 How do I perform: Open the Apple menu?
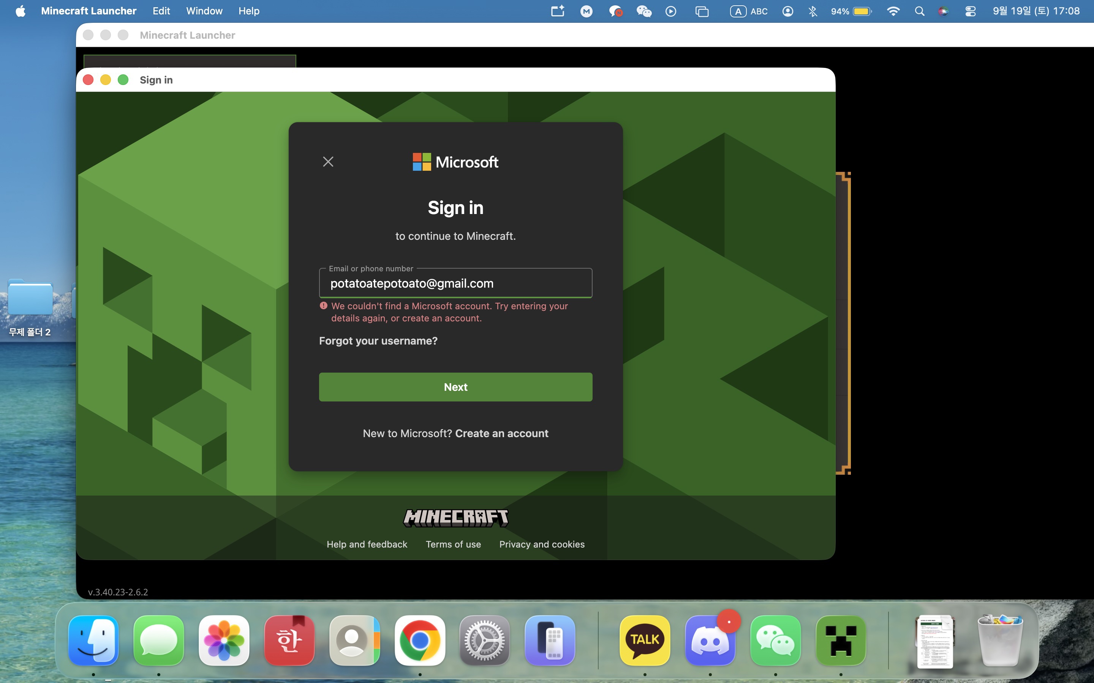click(x=21, y=11)
